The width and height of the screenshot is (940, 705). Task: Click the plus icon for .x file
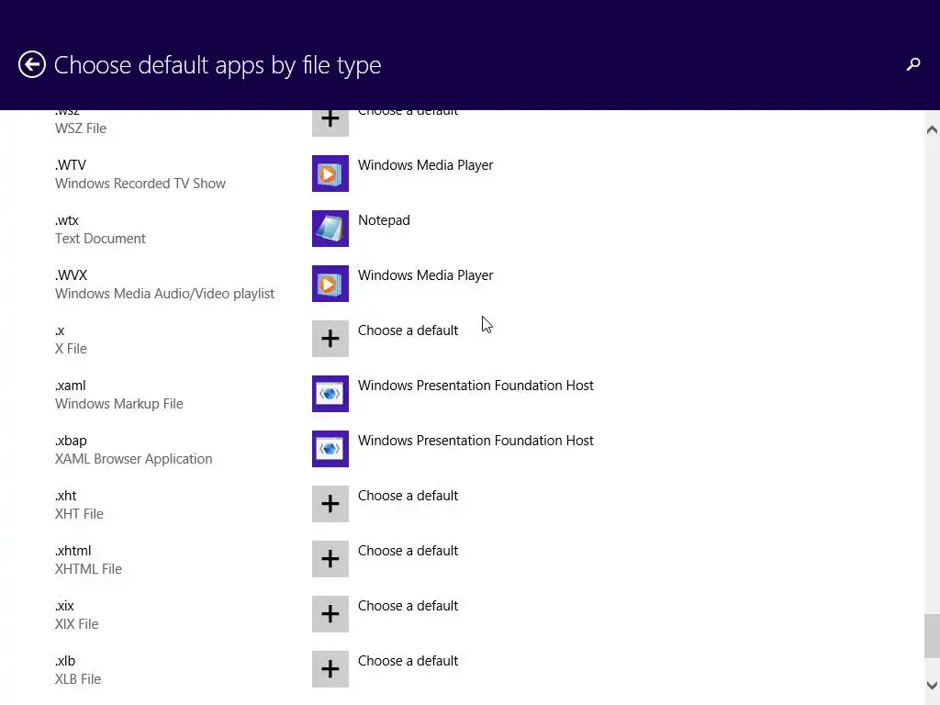(x=330, y=339)
